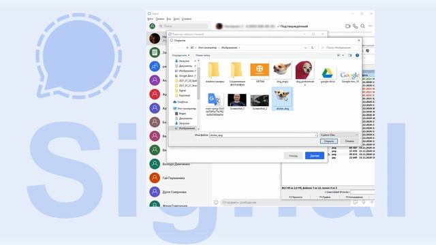Select the highlighted sticker_dog file
This screenshot has height=245, width=436.
[x=282, y=99]
